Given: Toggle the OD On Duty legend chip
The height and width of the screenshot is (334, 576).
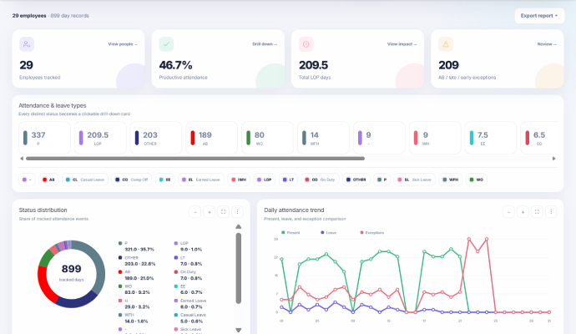Looking at the screenshot, I should click(x=320, y=180).
